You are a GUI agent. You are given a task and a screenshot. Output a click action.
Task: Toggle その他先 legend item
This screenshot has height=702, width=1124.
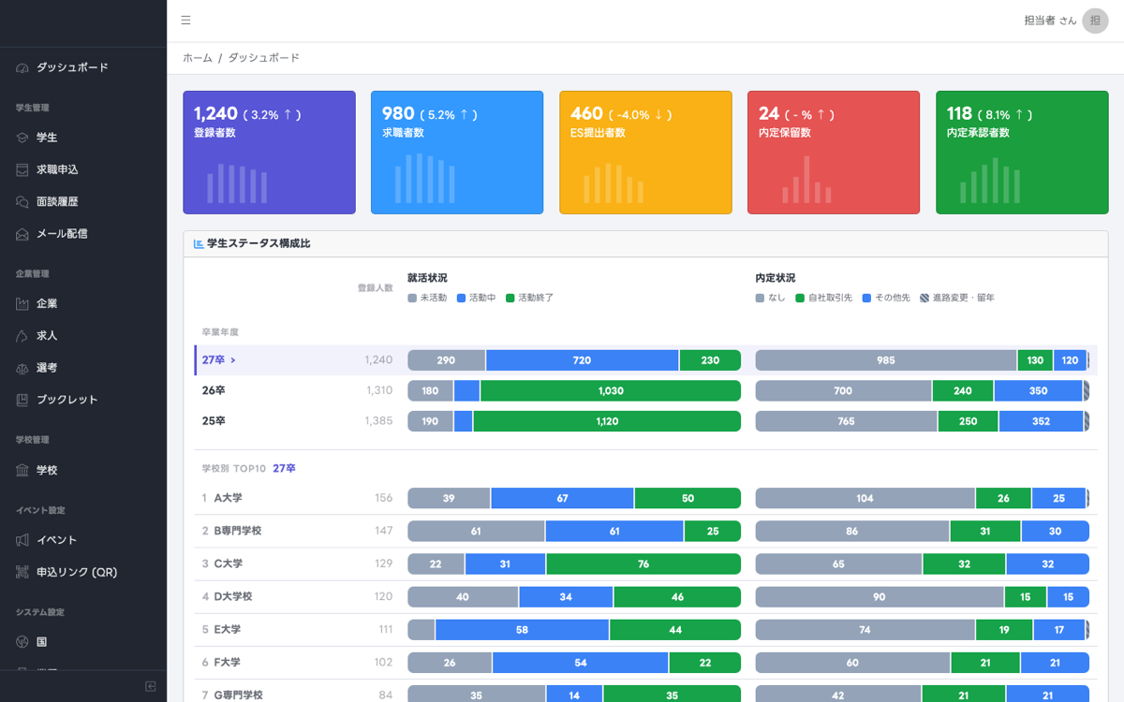(886, 298)
